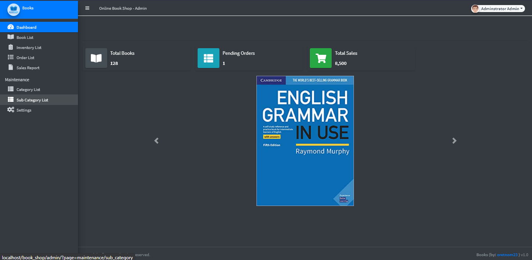The image size is (532, 260).
Task: Follow the oretnom23 footer link
Action: click(x=507, y=255)
